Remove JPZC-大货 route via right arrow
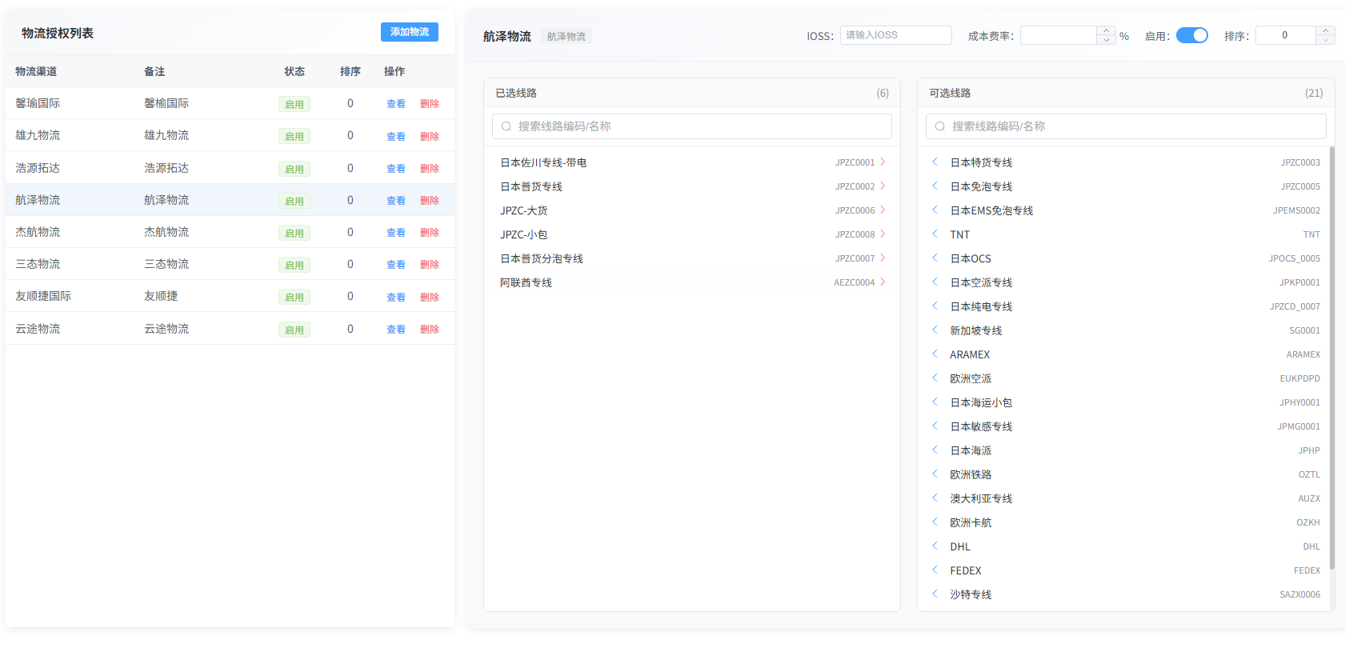 883,210
